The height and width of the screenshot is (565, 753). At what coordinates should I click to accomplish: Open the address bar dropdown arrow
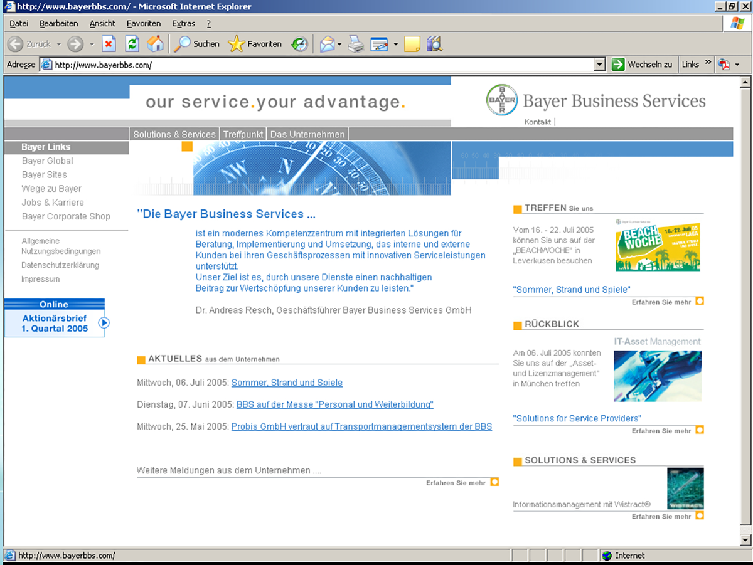[x=599, y=65]
